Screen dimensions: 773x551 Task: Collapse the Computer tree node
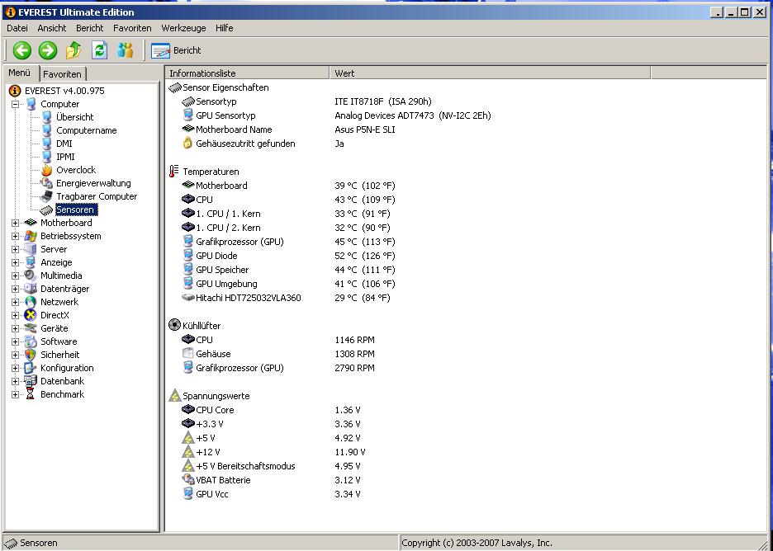(16, 104)
